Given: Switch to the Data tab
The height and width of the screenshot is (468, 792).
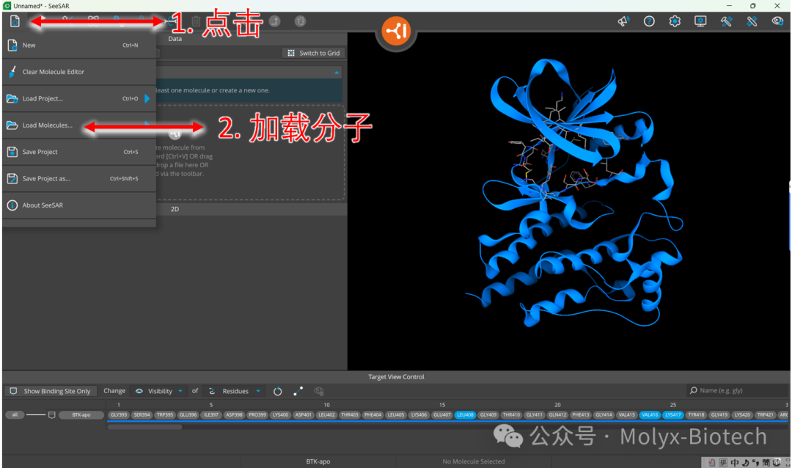Looking at the screenshot, I should pyautogui.click(x=175, y=39).
